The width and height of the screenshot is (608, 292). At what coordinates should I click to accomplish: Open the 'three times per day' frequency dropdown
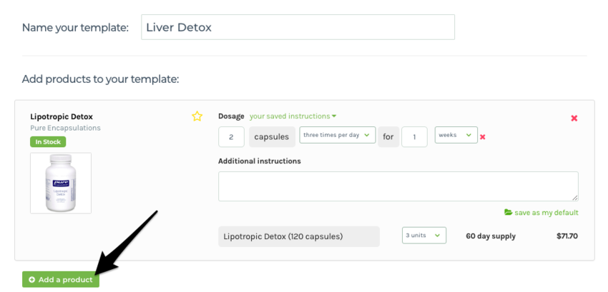pos(338,135)
